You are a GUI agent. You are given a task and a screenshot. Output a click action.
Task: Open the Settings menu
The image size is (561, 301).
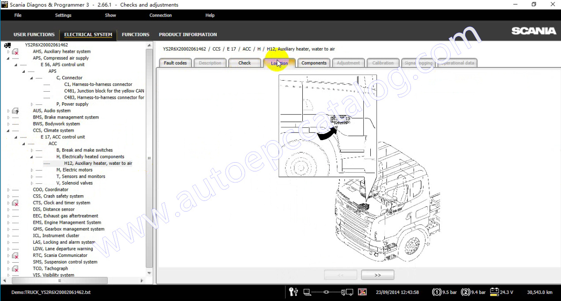pyautogui.click(x=63, y=15)
